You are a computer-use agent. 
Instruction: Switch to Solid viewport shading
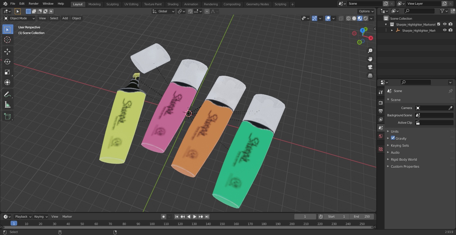point(354,18)
